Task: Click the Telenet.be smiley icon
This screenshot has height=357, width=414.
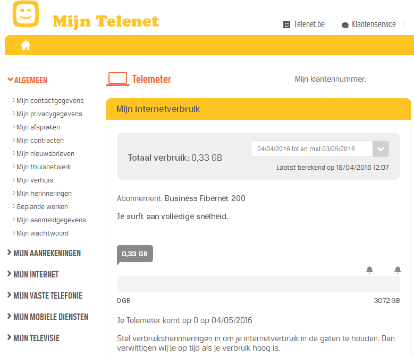Action: pyautogui.click(x=287, y=24)
